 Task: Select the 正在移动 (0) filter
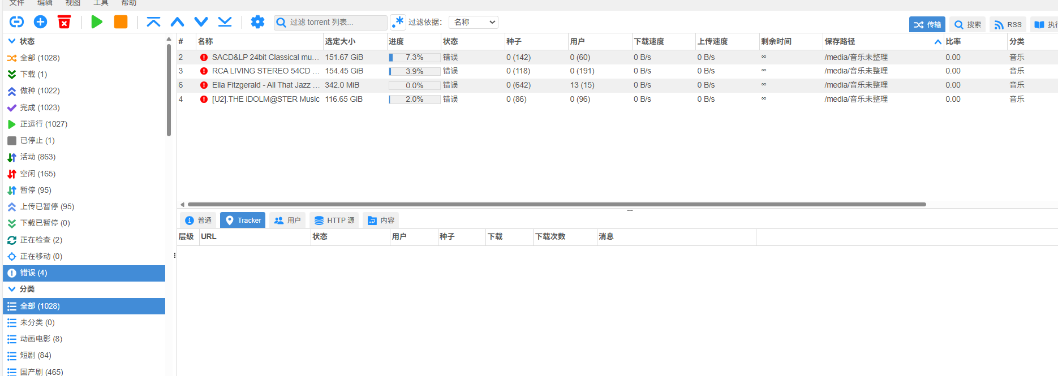point(84,256)
